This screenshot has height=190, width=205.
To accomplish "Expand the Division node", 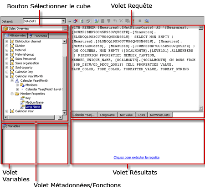I will (x=7, y=46).
